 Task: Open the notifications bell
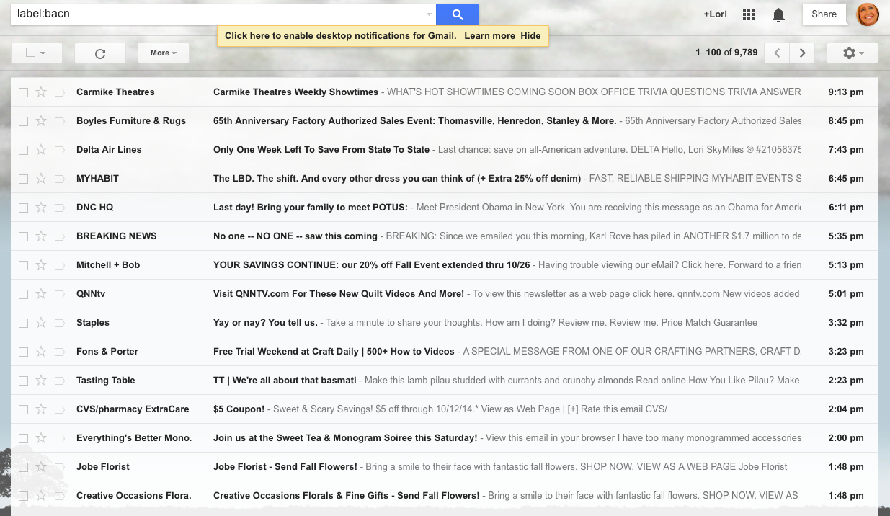point(778,14)
